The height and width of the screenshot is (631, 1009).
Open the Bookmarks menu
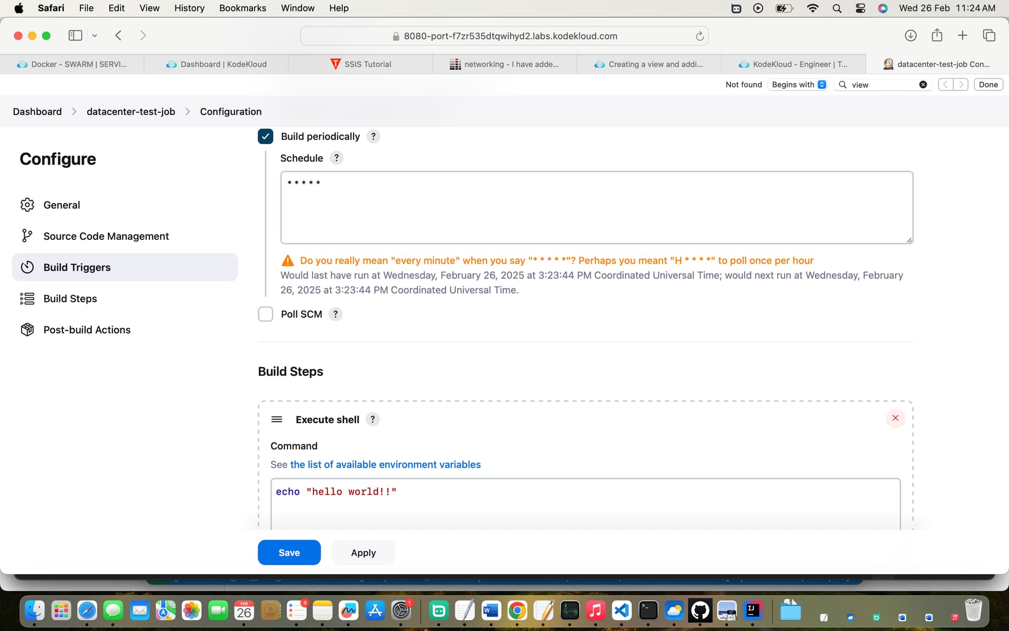click(x=242, y=8)
